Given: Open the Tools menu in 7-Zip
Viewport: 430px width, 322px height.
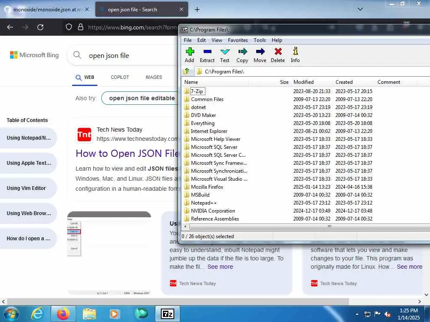Looking at the screenshot, I should (x=260, y=40).
